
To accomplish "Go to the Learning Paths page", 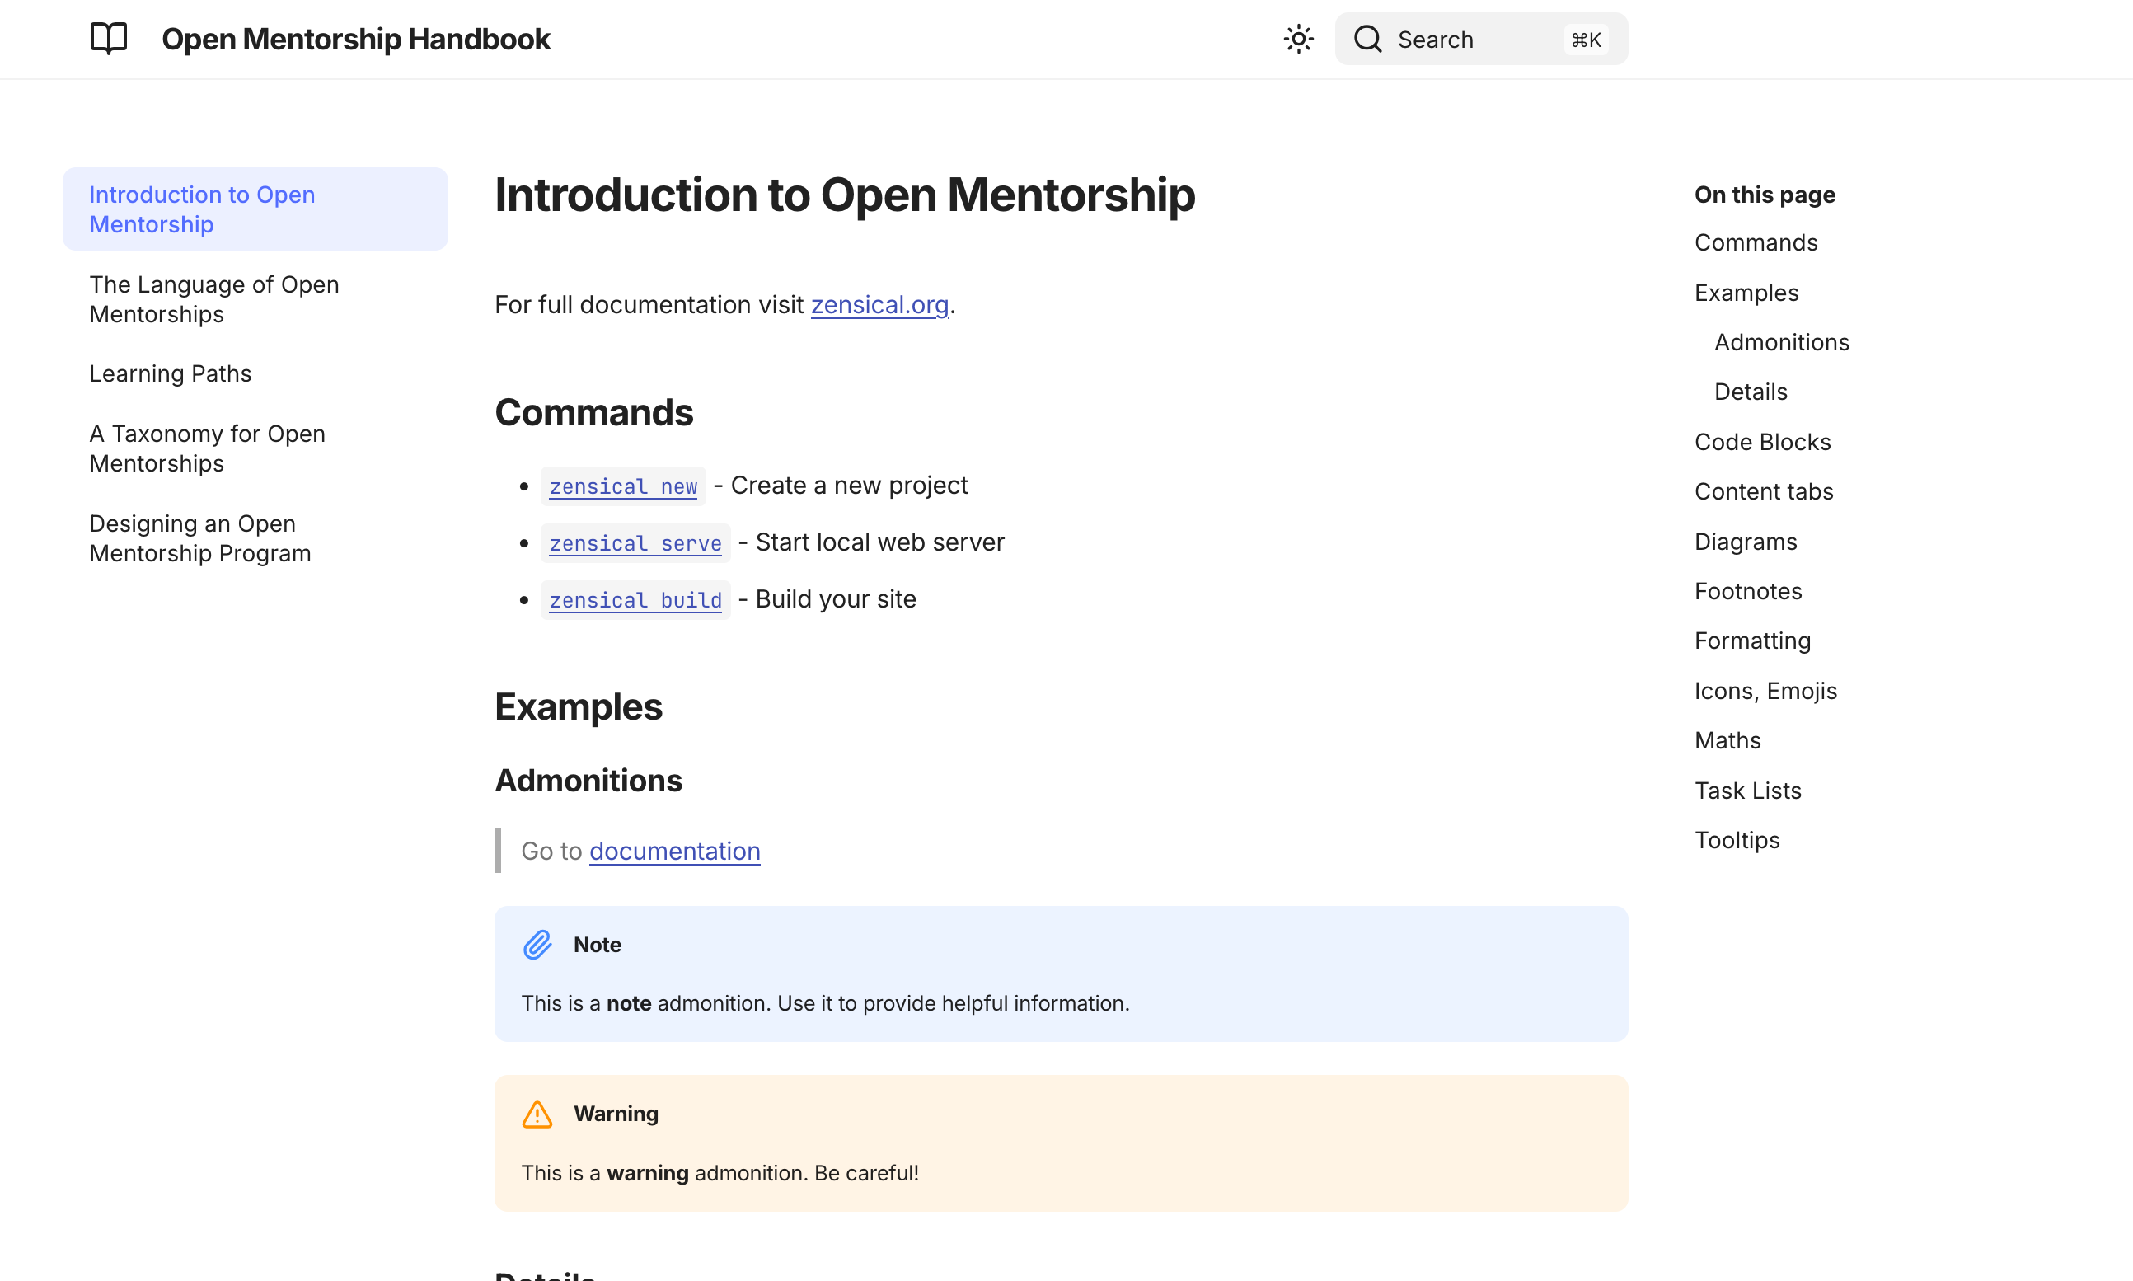I will click(170, 373).
